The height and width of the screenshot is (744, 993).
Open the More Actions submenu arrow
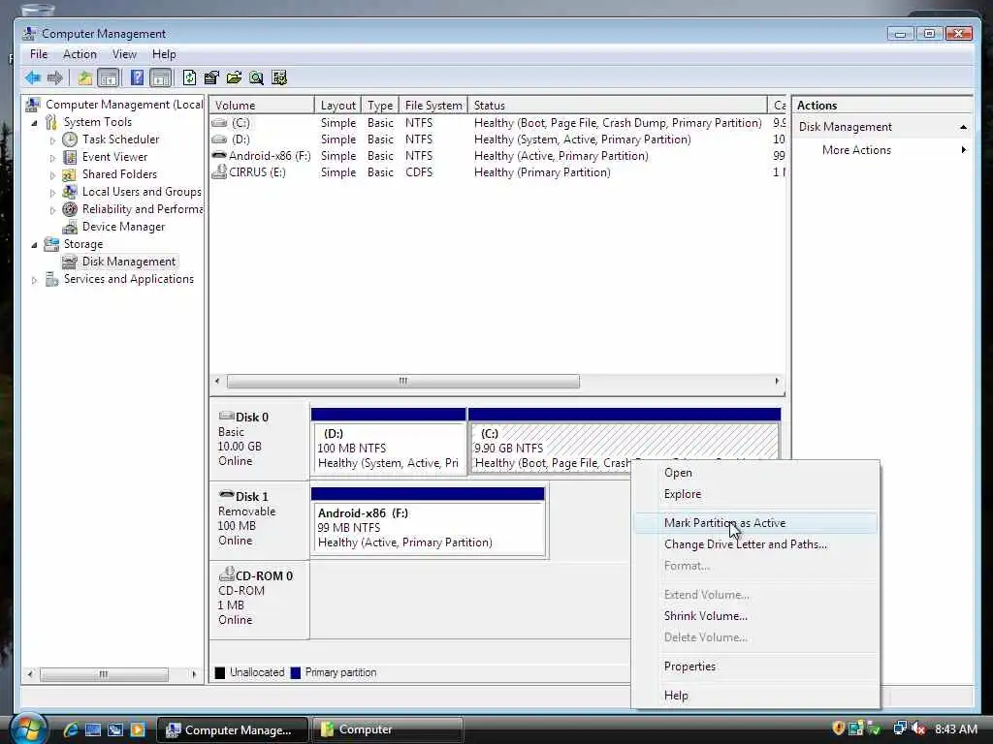(963, 150)
